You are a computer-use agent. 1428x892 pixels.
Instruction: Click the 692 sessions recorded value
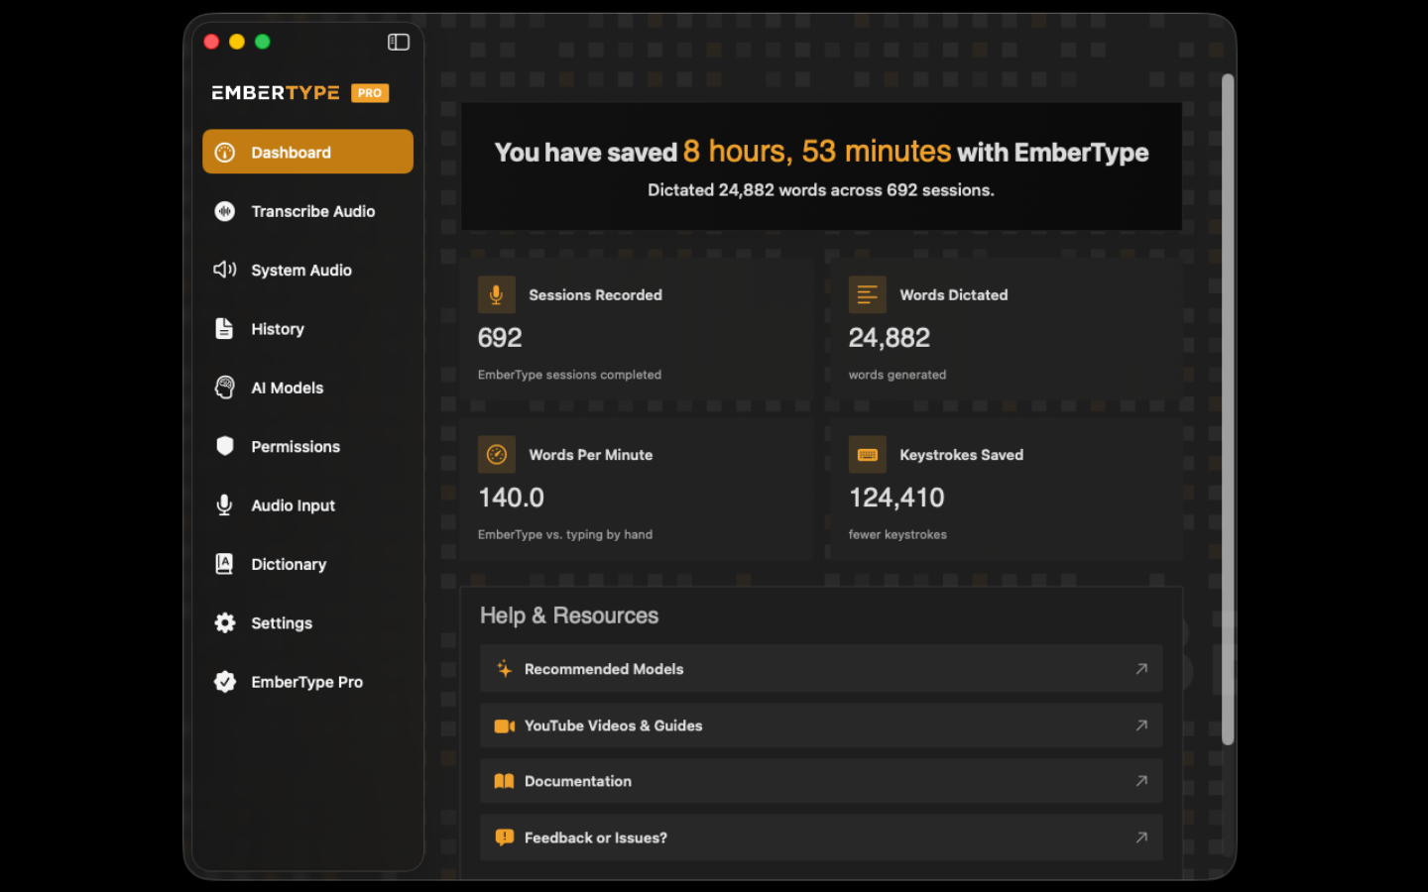500,338
